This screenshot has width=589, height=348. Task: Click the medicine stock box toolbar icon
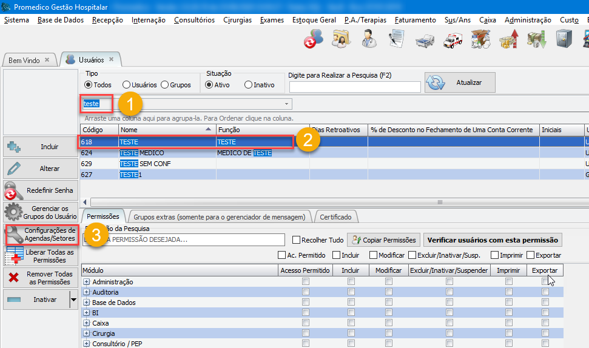[x=480, y=39]
